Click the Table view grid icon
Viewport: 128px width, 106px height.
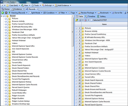77,16
